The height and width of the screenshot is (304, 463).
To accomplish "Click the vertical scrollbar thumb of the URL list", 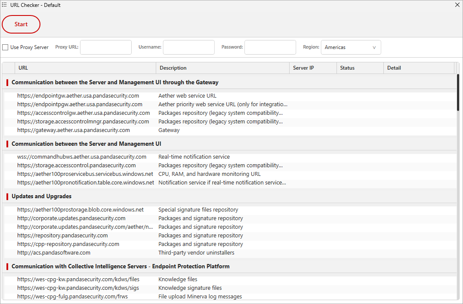I will click(458, 92).
